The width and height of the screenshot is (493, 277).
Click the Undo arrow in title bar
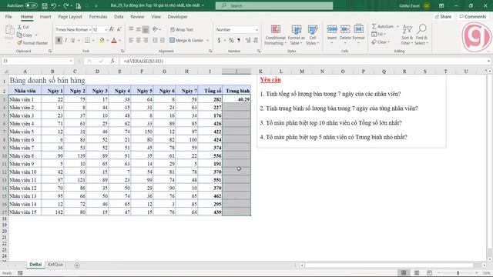(x=53, y=5)
